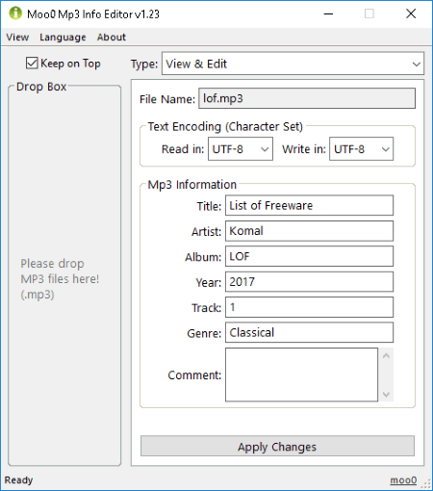Open the moo0 link in status bar
The width and height of the screenshot is (433, 491).
coord(403,480)
